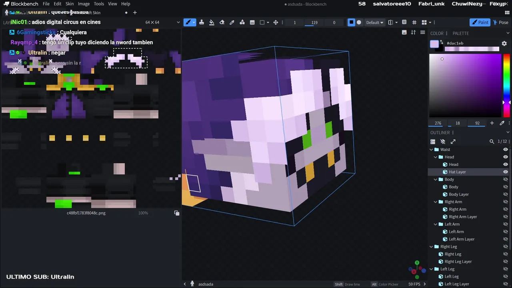This screenshot has height=288, width=512.
Task: Collapse the Right Arm group
Action: [x=436, y=202]
